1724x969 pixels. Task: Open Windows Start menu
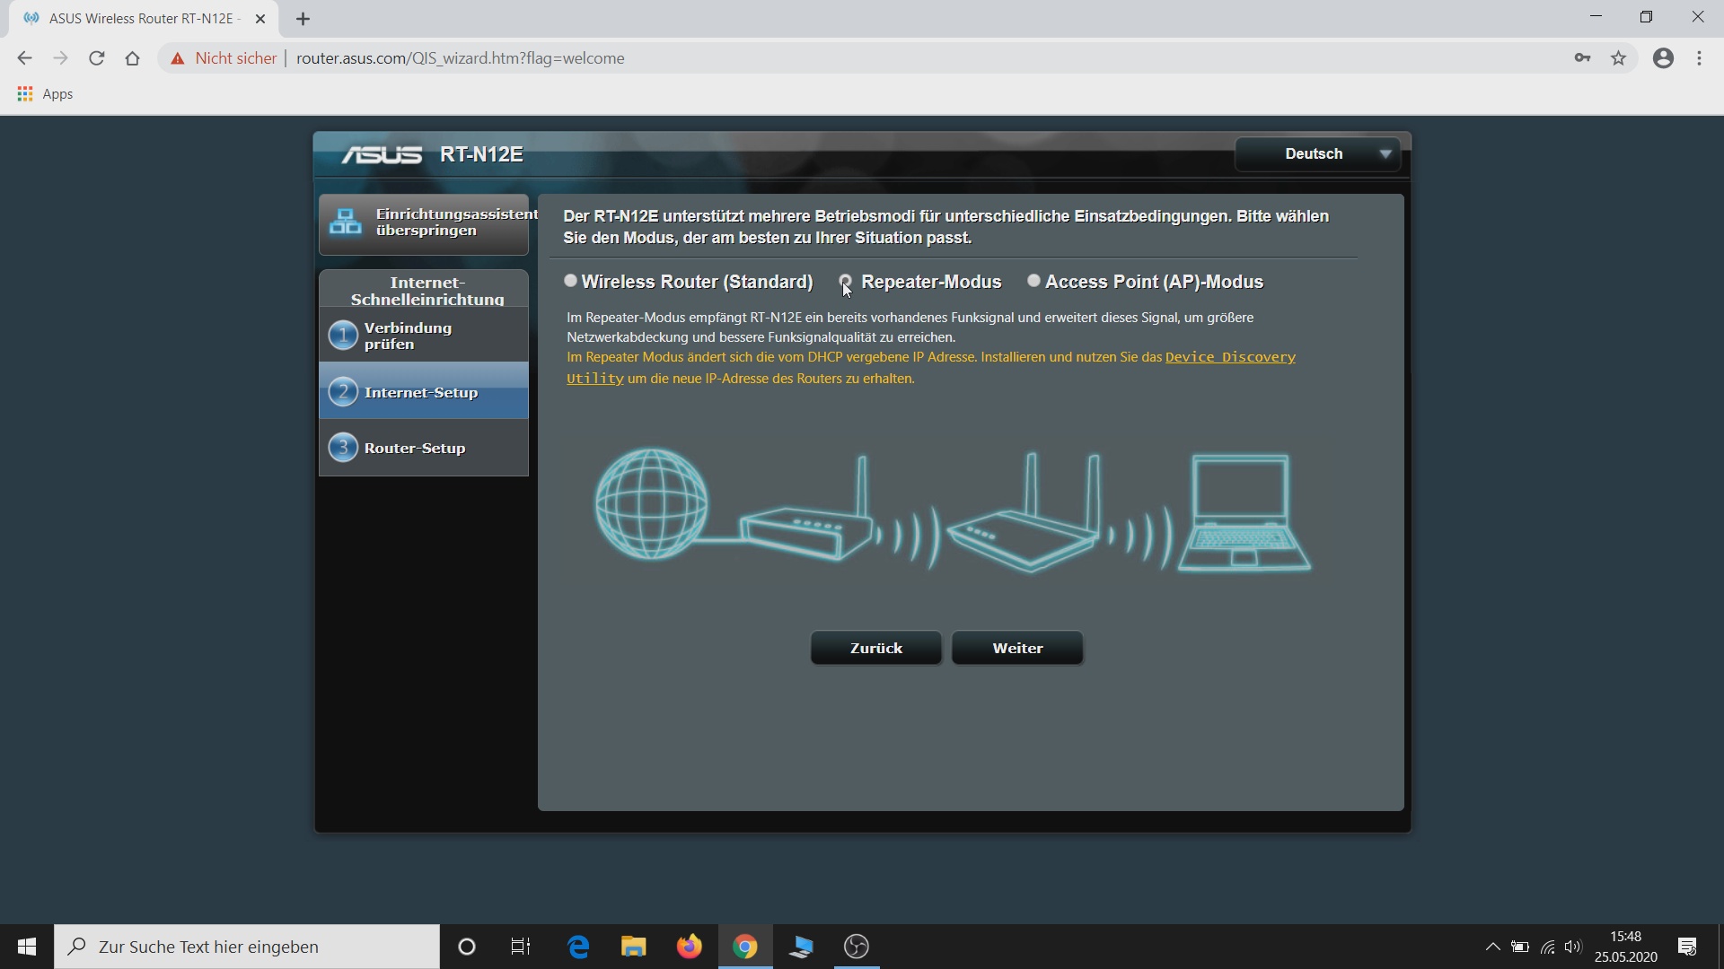point(27,947)
